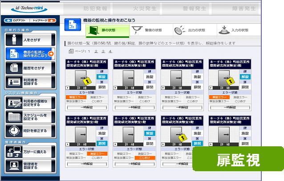The height and width of the screenshot is (181, 284).
Task: Click the 火災発生 alarm indicator
Action: click(x=145, y=8)
